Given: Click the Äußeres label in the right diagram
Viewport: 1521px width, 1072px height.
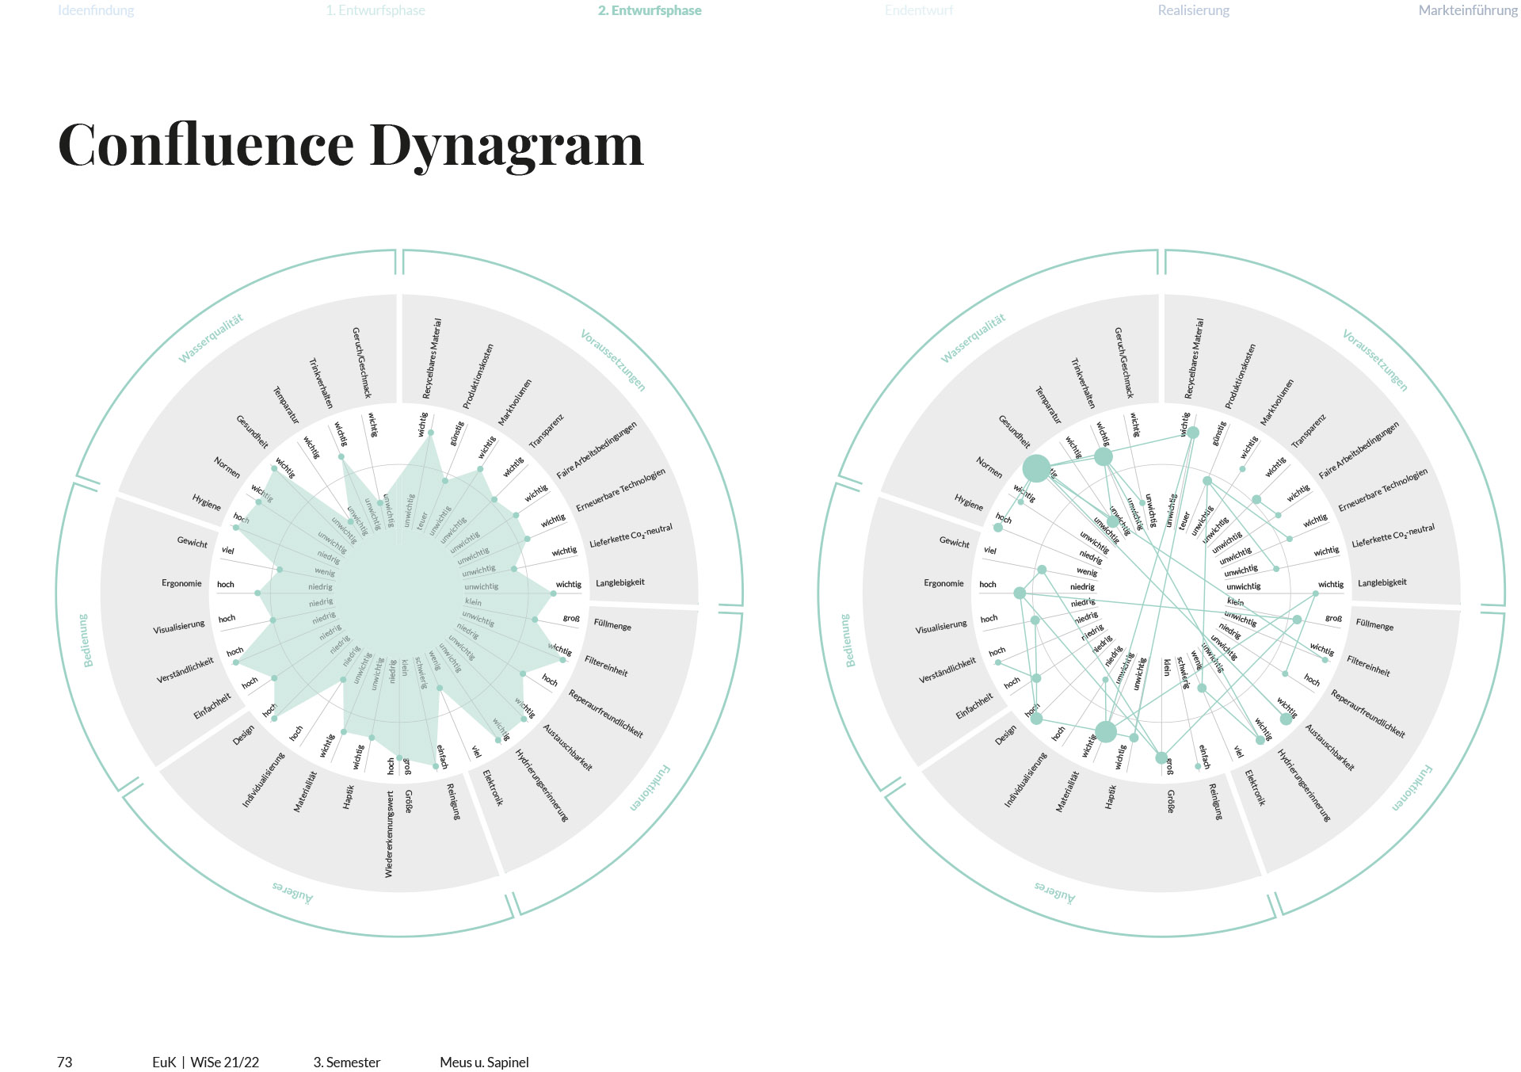Looking at the screenshot, I should pos(1054,891).
